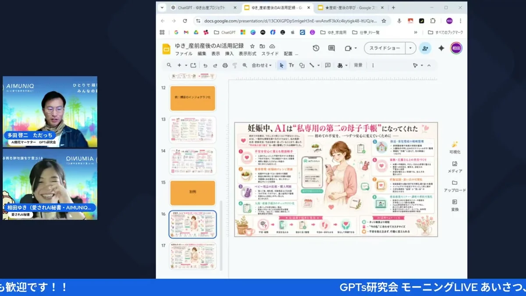
Task: Collapse the menus with up chevron
Action: point(429,65)
